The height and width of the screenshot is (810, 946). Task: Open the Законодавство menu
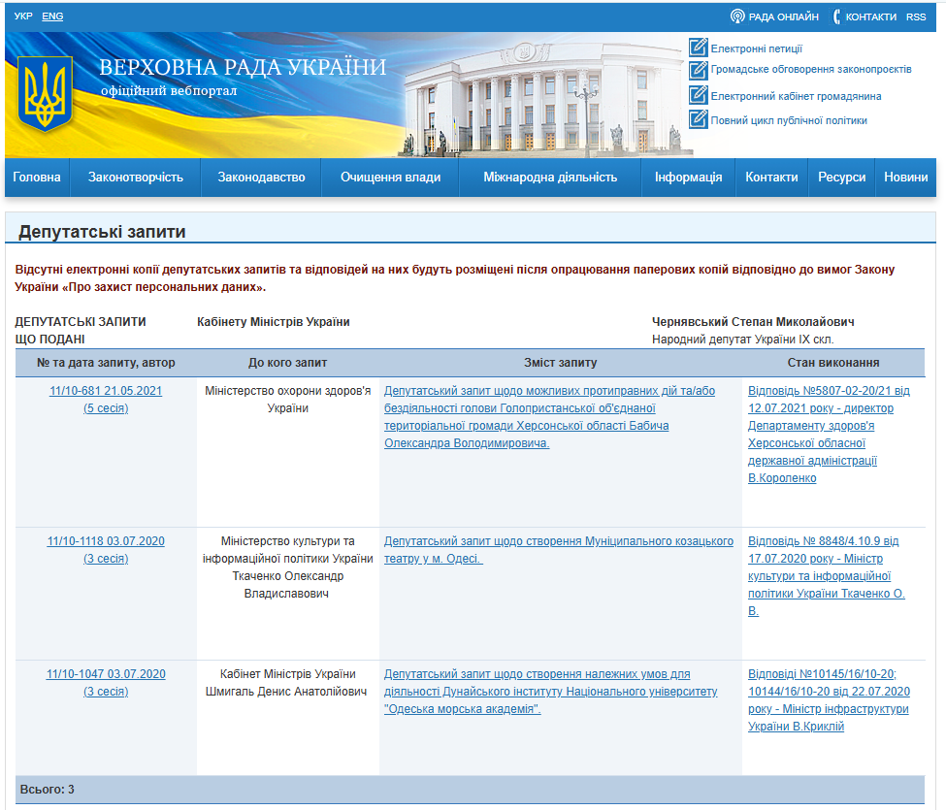tap(261, 178)
